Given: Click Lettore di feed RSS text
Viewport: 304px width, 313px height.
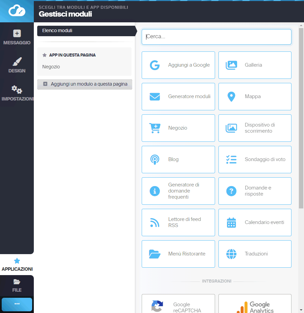Looking at the screenshot, I should (x=185, y=222).
